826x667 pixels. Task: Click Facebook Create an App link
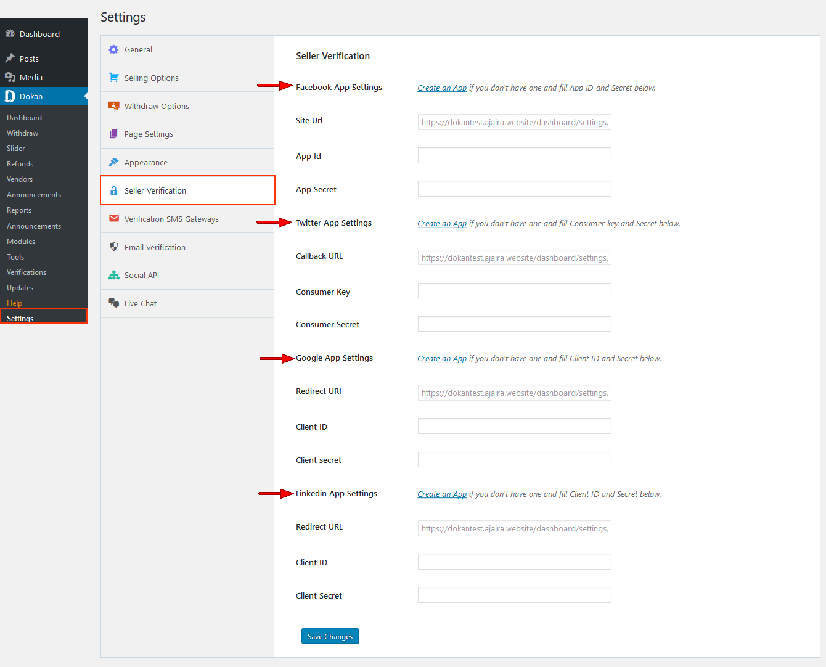[x=442, y=88]
